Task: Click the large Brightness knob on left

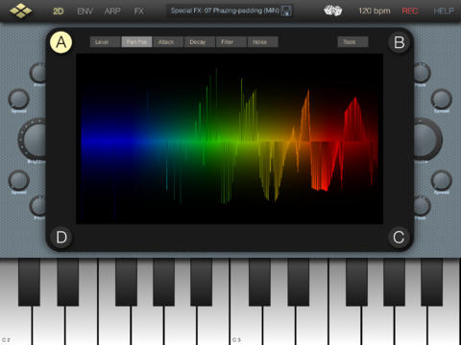Action: coord(33,139)
